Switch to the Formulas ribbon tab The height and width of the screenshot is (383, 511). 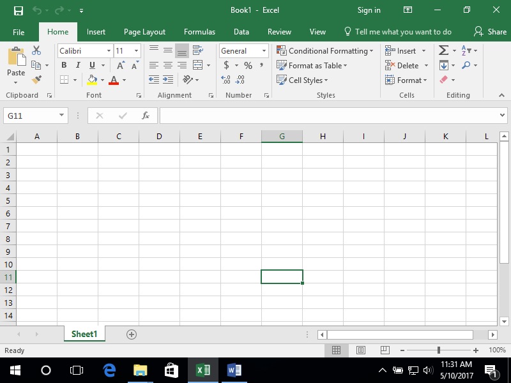[x=199, y=31]
